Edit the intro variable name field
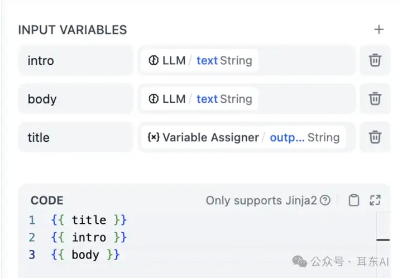The image size is (402, 278). point(75,60)
